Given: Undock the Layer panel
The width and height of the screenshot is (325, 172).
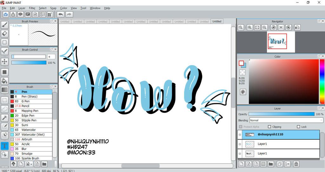Looking at the screenshot, I should [x=319, y=108].
